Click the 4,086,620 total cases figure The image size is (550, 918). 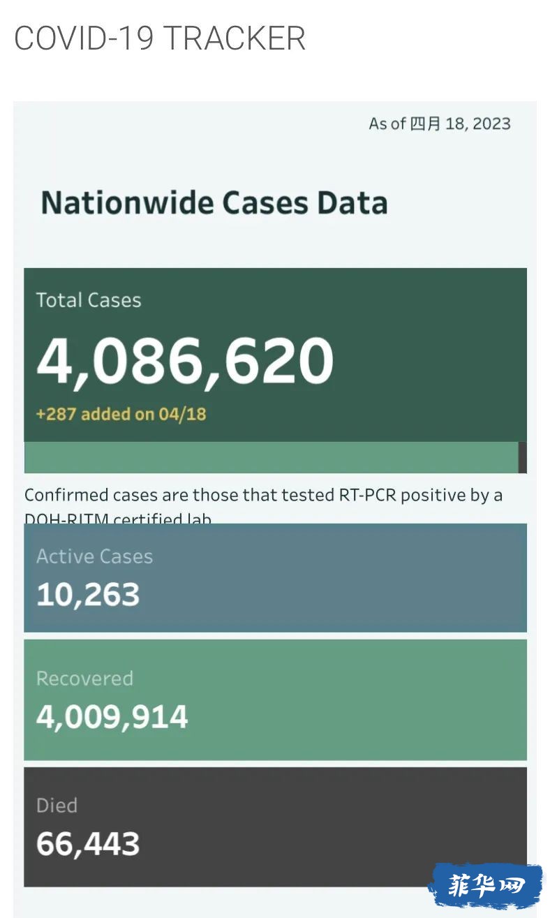point(185,361)
